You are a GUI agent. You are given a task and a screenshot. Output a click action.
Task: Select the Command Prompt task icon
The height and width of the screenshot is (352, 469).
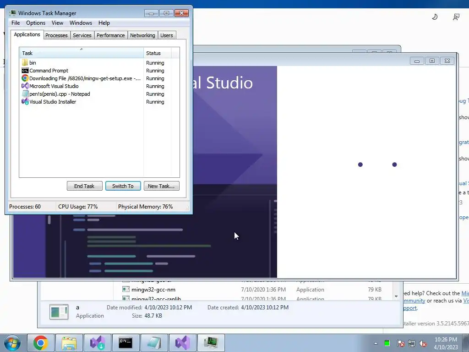[25, 70]
